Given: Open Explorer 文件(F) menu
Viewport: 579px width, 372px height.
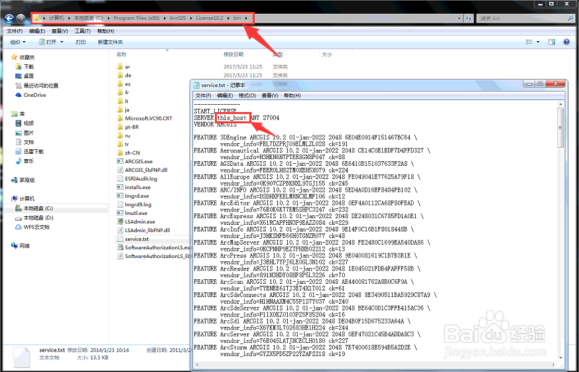Looking at the screenshot, I should (15, 31).
